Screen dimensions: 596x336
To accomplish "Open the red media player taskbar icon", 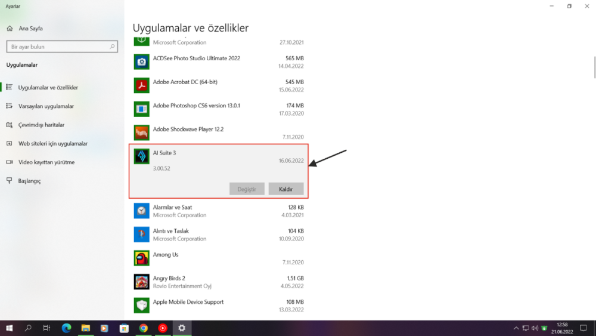I will coord(163,328).
